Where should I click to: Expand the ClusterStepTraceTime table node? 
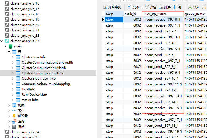click(13, 79)
